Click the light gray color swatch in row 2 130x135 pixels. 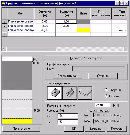pos(83,26)
